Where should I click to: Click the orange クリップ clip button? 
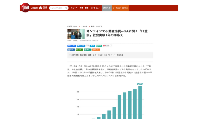click(96, 50)
